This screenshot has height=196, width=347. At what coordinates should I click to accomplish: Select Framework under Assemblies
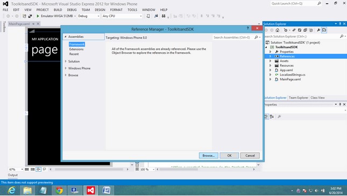coord(77,44)
